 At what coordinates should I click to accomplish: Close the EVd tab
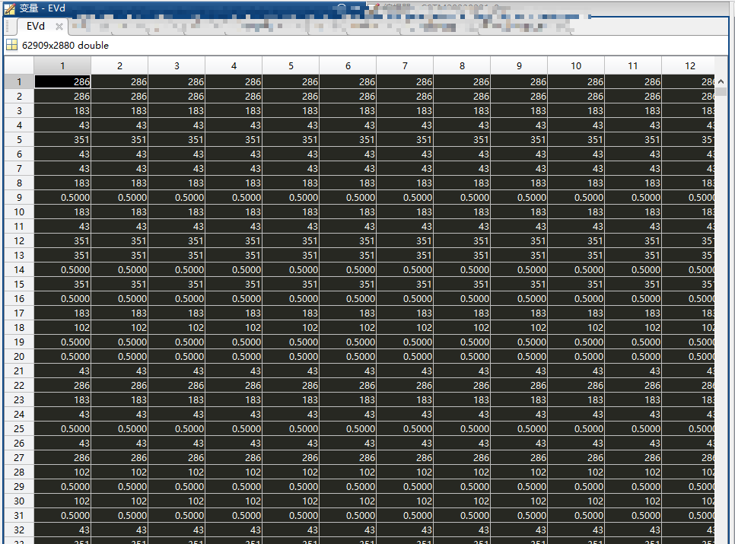[x=59, y=27]
